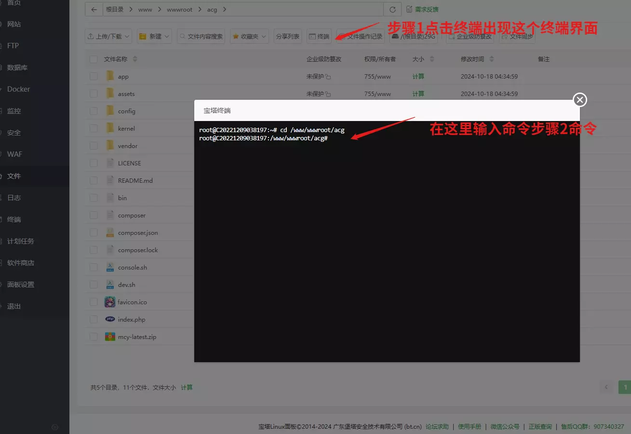Screen dimensions: 631x434
Task: Click the dev.sh shell script icon
Action: click(110, 285)
